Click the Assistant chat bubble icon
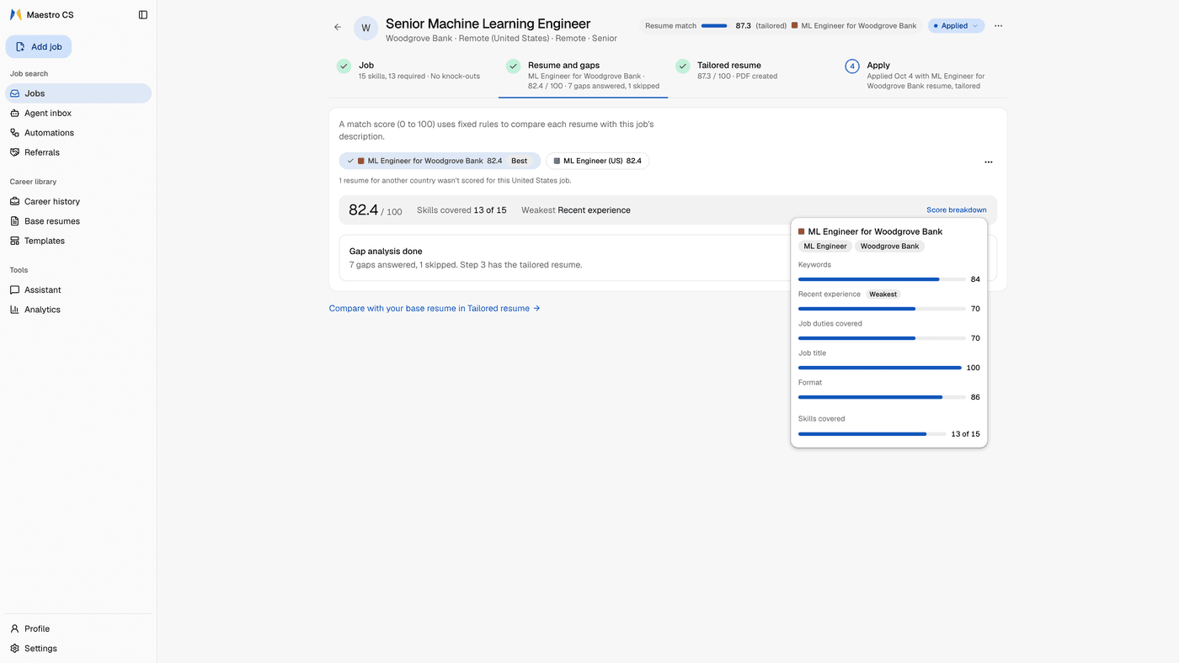The height and width of the screenshot is (663, 1179). tap(14, 289)
